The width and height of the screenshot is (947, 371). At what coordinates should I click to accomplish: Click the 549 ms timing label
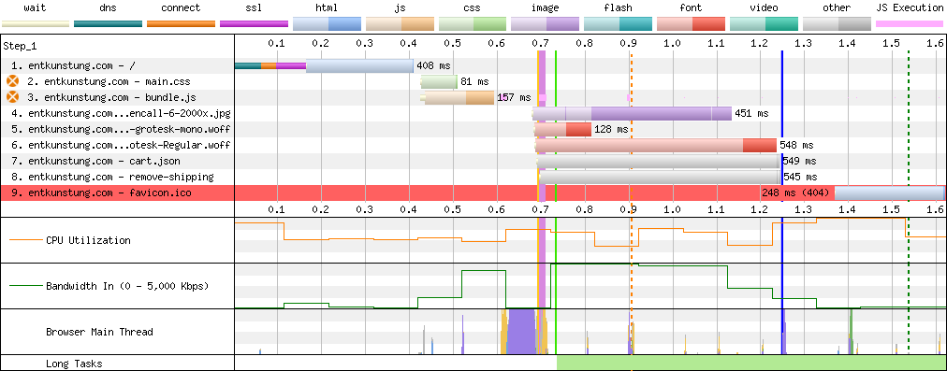tap(799, 161)
